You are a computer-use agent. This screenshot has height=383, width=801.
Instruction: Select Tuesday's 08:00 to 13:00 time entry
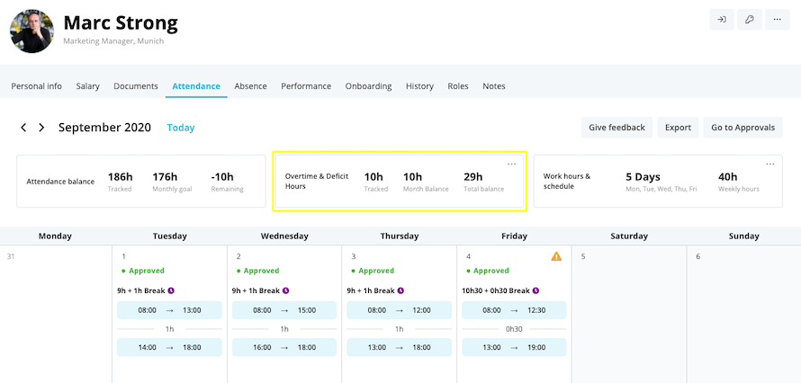169,310
